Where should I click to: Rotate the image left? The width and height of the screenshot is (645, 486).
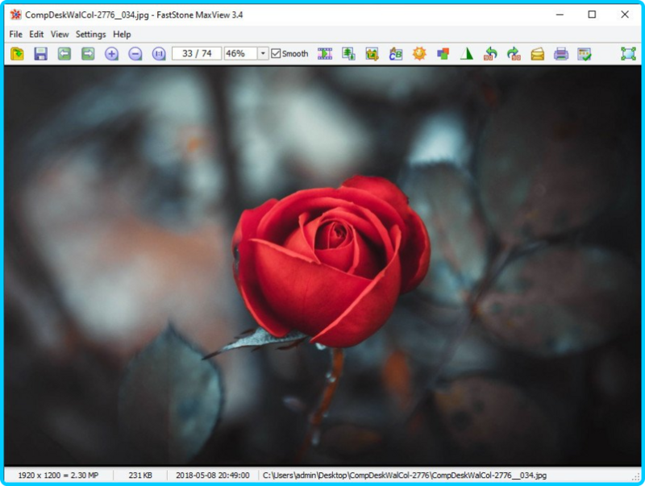[x=490, y=54]
